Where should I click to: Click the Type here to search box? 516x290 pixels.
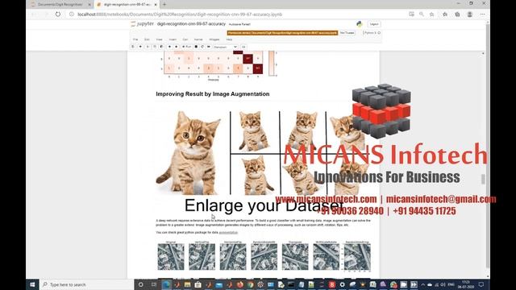[86, 284]
